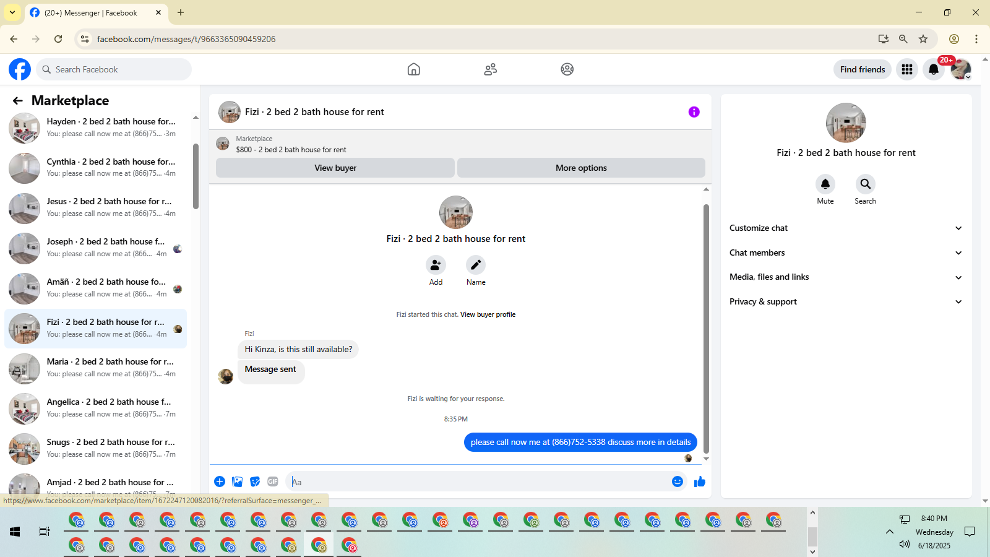Click the Search Facebook box

(114, 69)
